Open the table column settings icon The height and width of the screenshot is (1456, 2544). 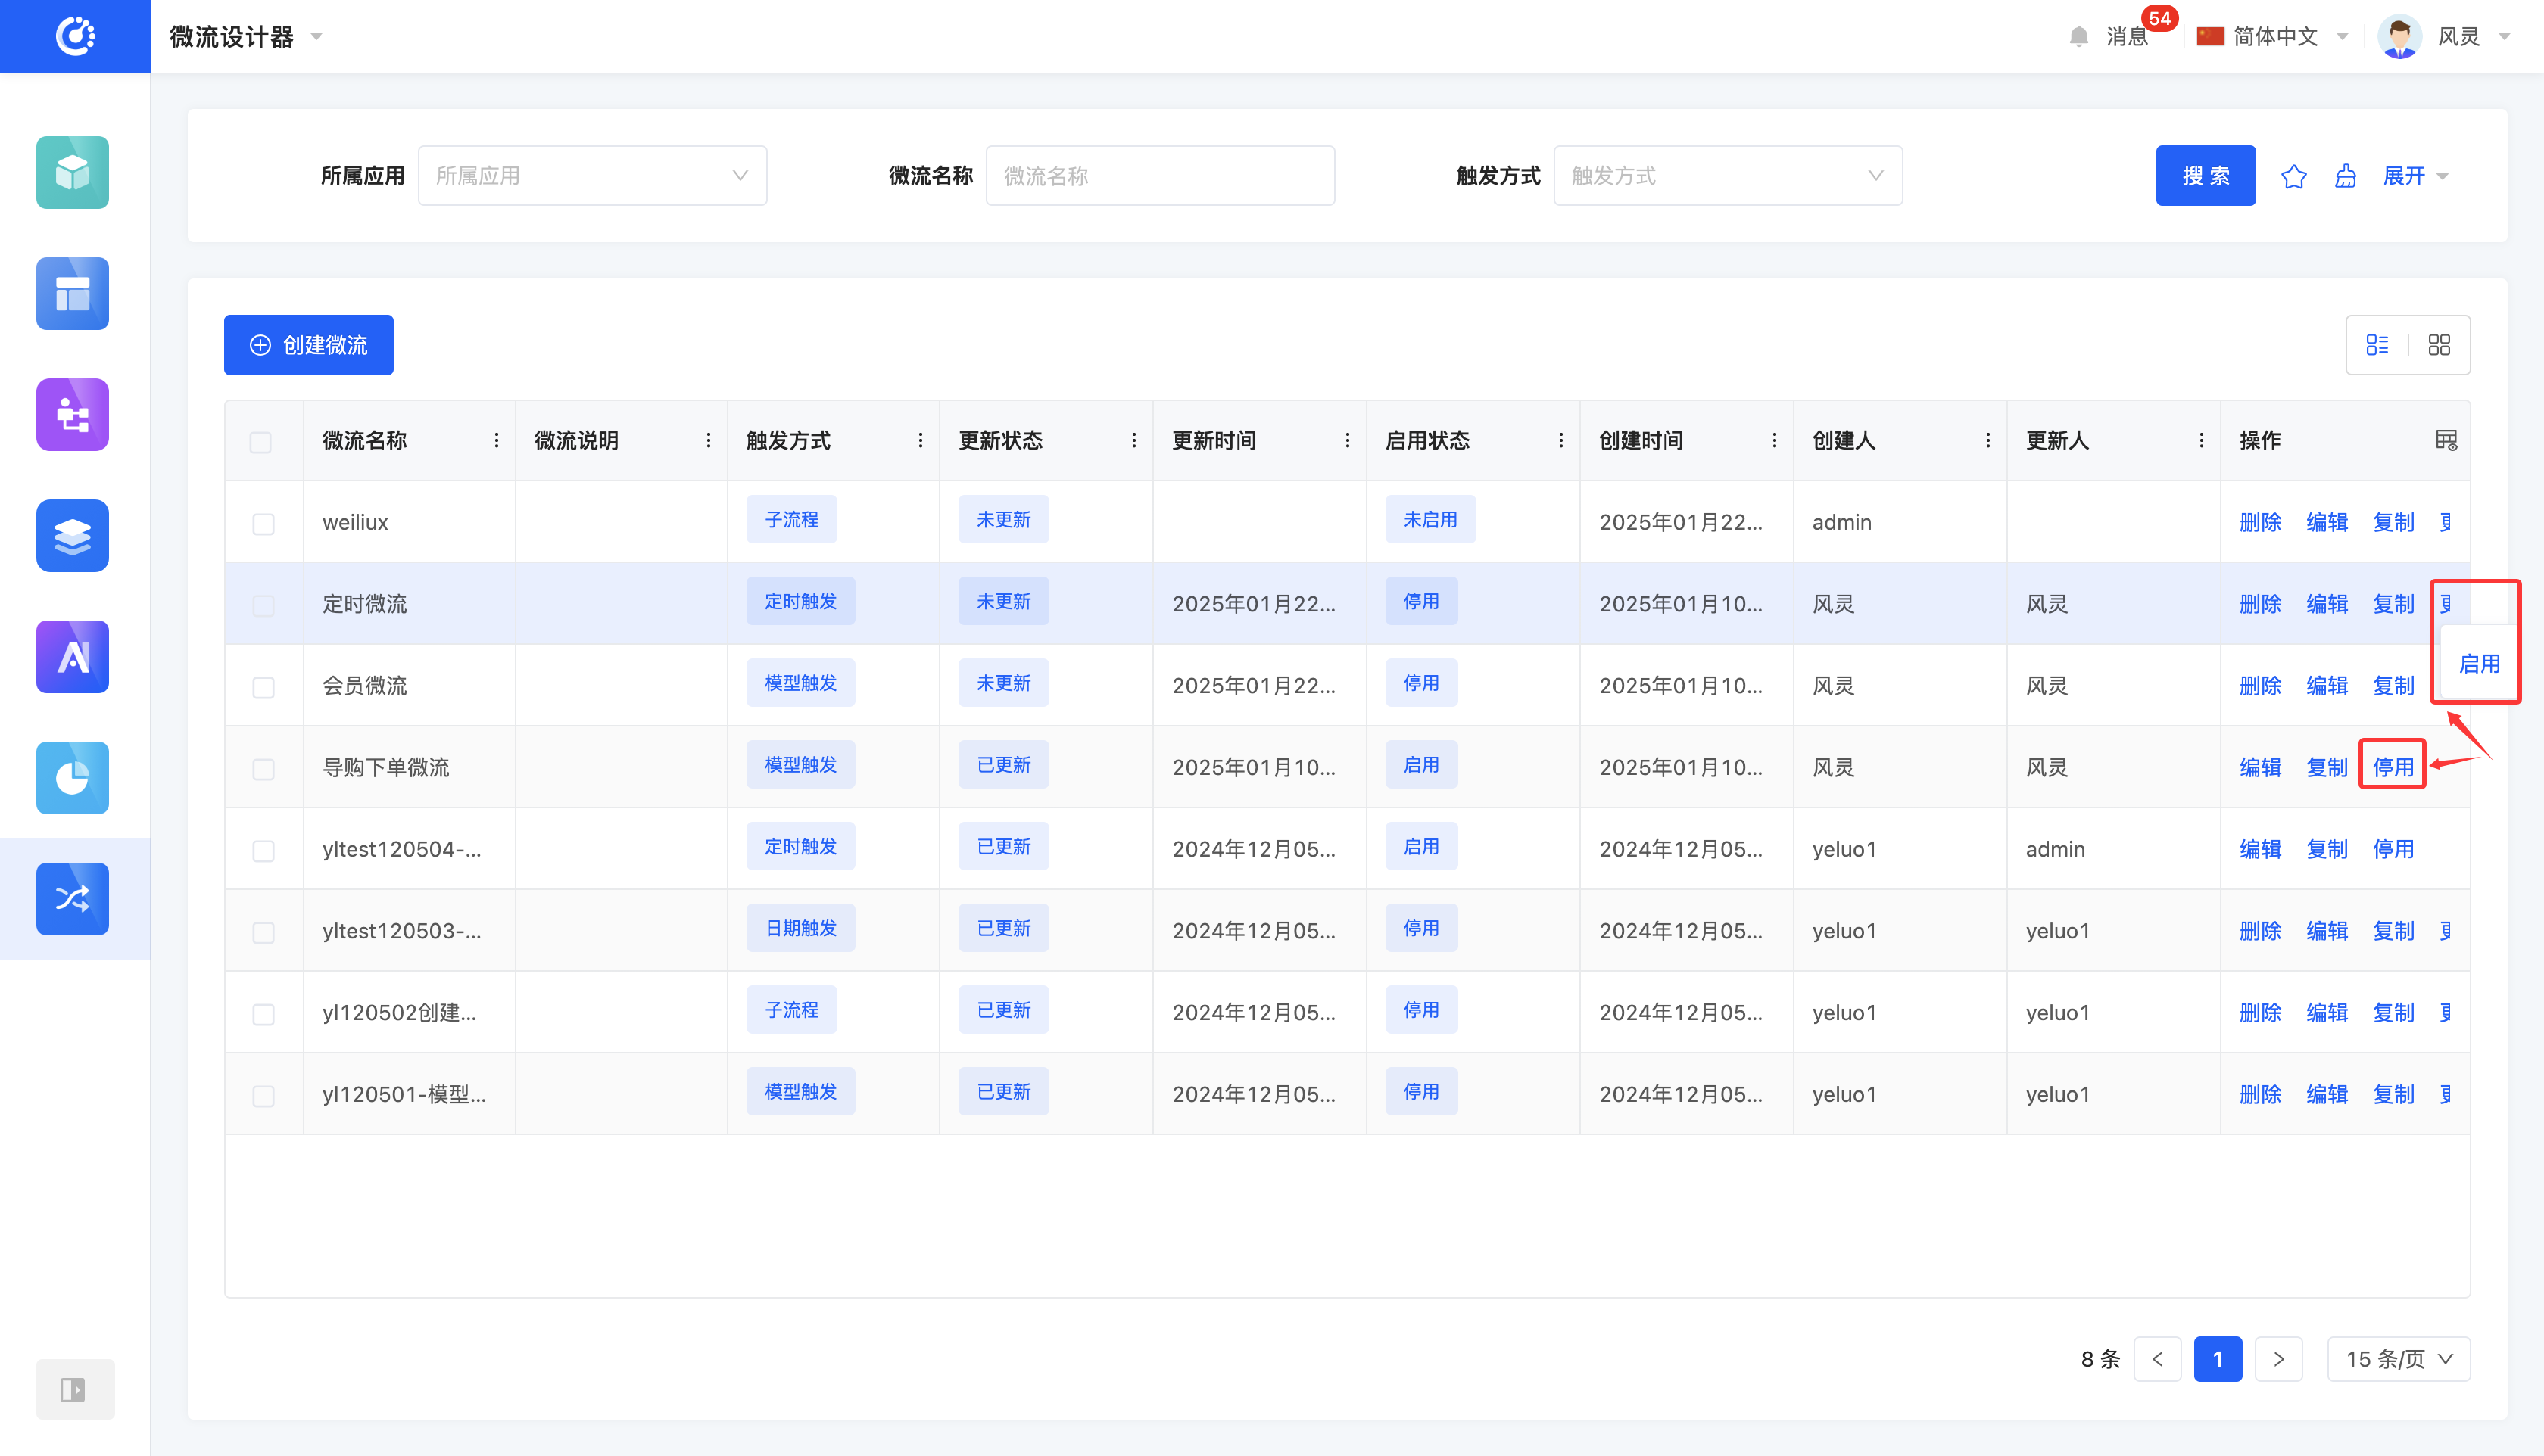coord(2445,440)
